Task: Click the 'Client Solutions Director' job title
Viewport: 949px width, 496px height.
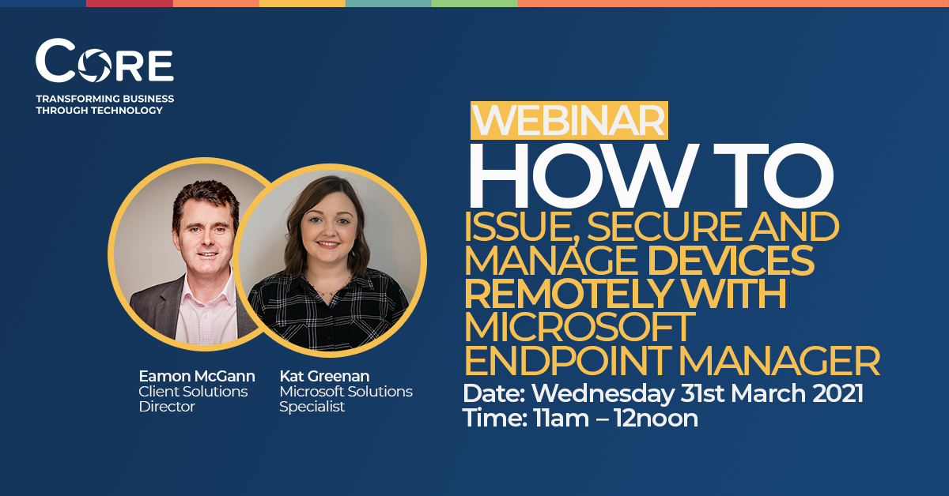Action: [193, 399]
